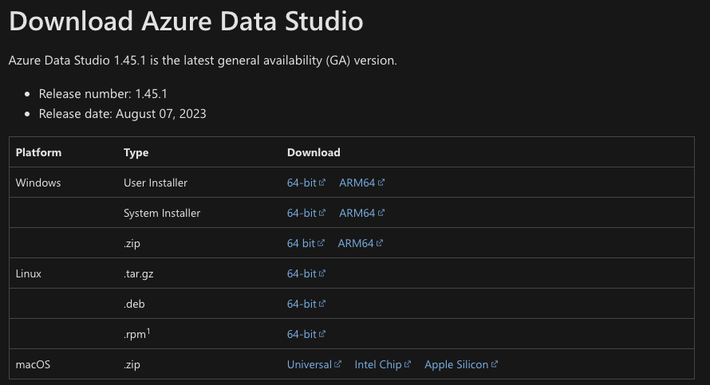Open macOS Apple Silicon .zip download
710x385 pixels.
[x=461, y=364]
